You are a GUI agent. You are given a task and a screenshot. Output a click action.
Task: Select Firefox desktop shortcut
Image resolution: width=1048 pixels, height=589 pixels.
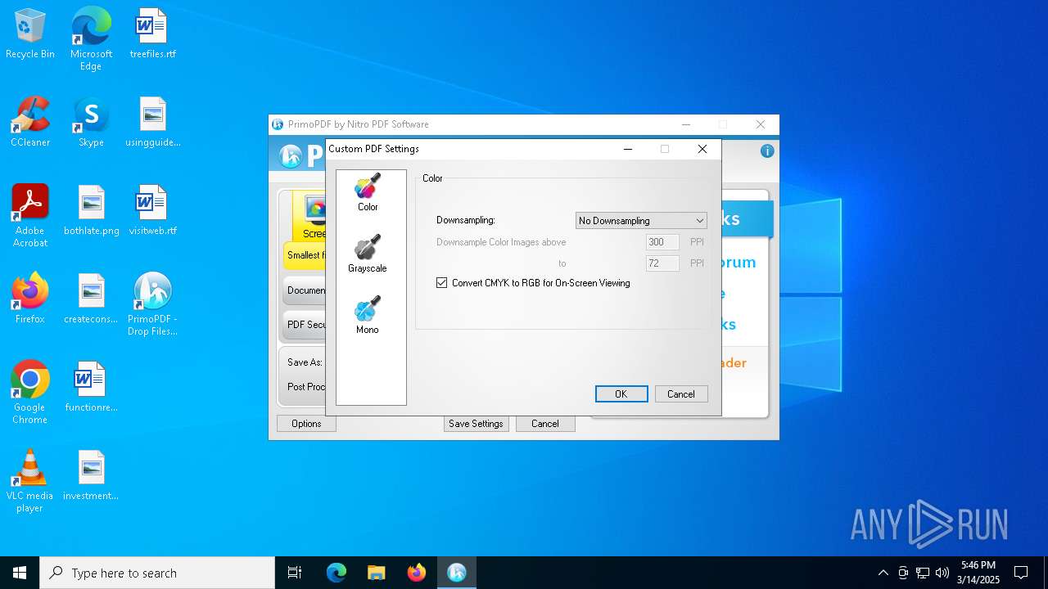[30, 299]
